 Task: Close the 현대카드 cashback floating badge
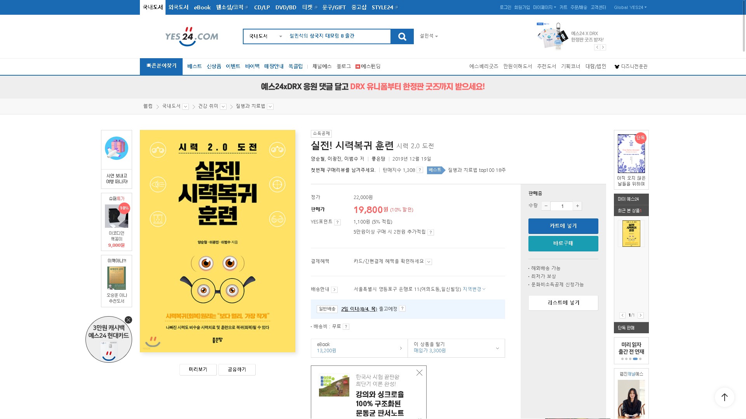pos(128,320)
